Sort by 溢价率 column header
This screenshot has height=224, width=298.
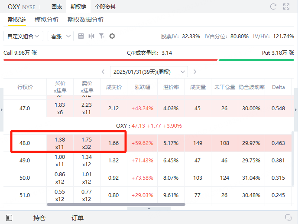pyautogui.click(x=171, y=87)
